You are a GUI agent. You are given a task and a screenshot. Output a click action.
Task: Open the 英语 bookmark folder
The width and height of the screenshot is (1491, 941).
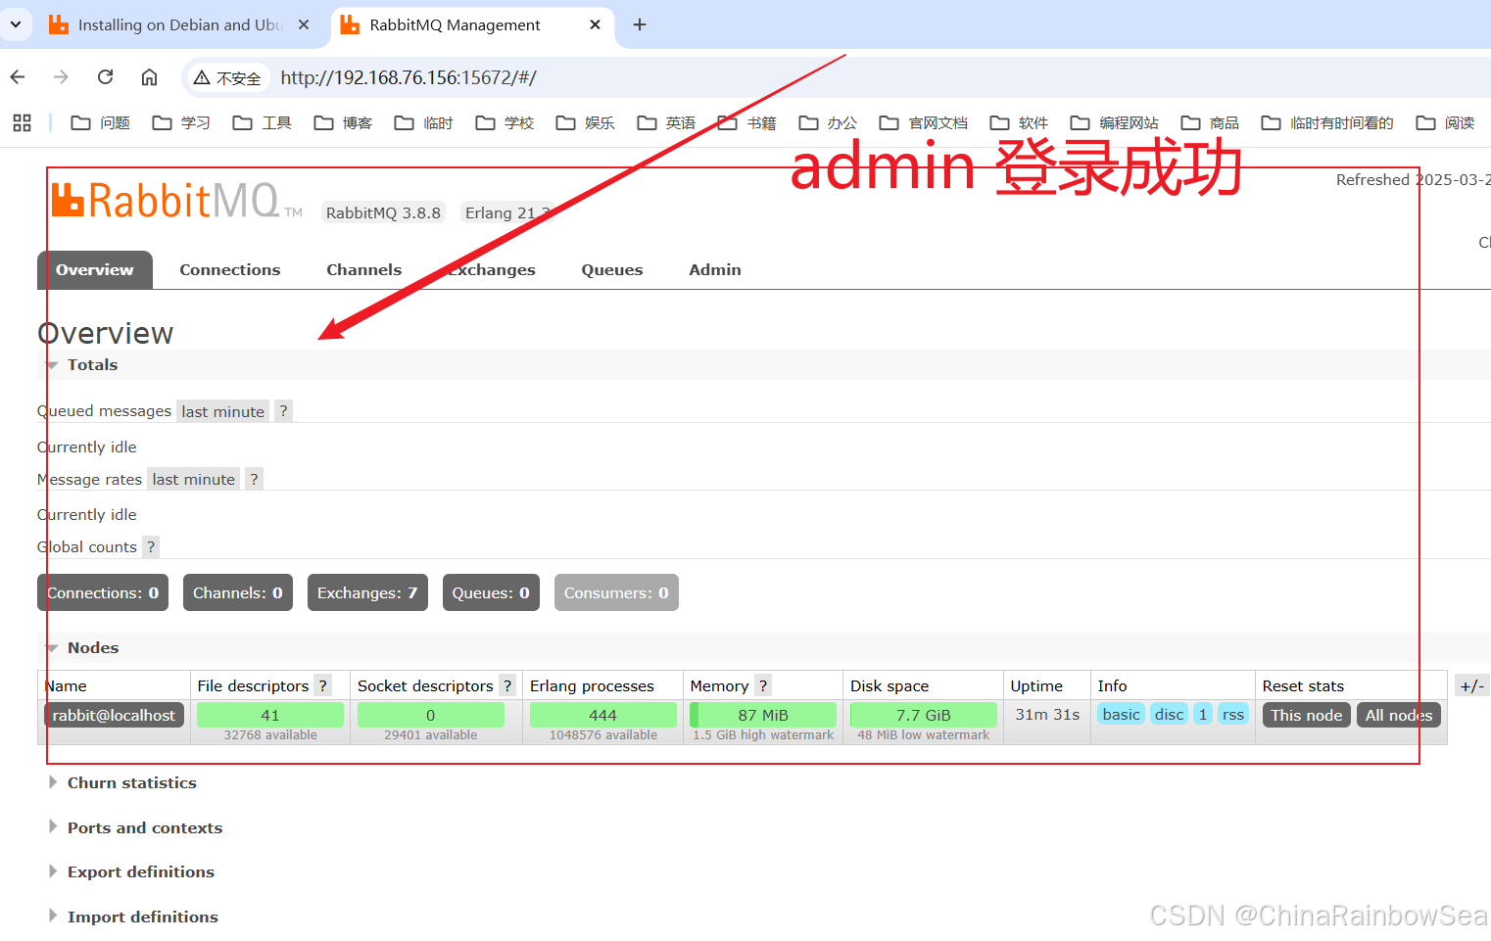(666, 122)
